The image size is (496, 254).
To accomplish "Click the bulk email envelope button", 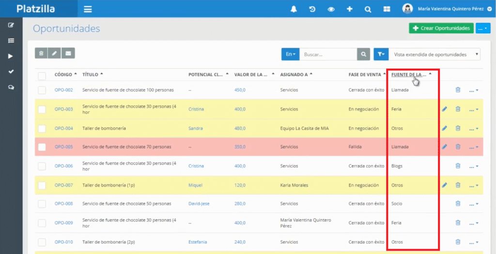I will 68,53.
